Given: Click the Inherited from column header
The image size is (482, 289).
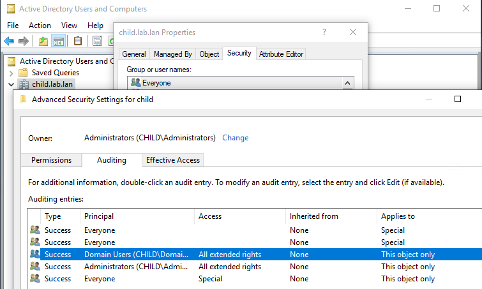Looking at the screenshot, I should point(331,216).
